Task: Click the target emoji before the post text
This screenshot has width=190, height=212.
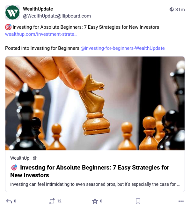Action: (8, 27)
